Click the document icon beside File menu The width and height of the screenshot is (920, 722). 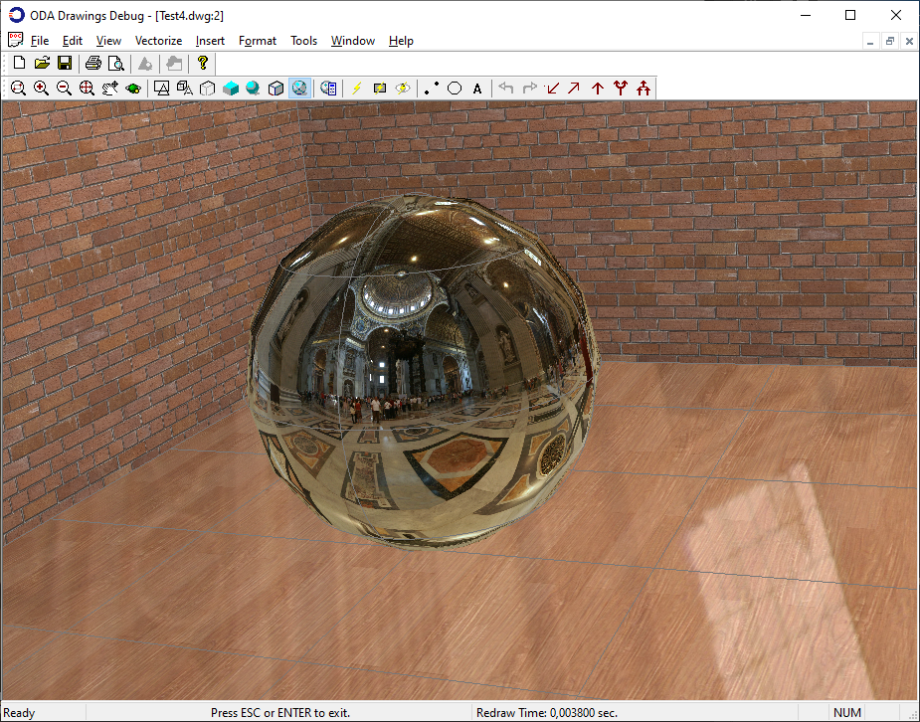(x=15, y=40)
